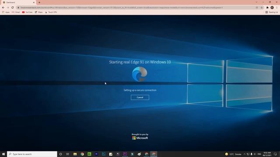Open the network icon in the system tray
Image resolution: width=280 pixels, height=157 pixels.
click(248, 154)
